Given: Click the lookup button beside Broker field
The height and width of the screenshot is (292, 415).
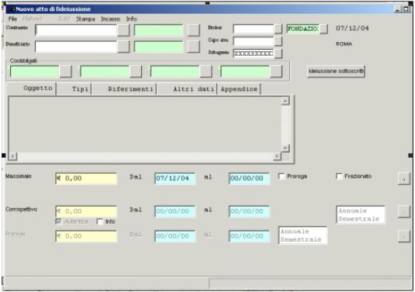Looking at the screenshot, I should pos(278,29).
